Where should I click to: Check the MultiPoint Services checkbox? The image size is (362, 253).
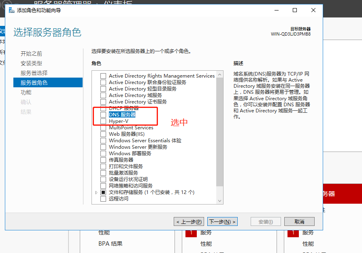coord(103,127)
